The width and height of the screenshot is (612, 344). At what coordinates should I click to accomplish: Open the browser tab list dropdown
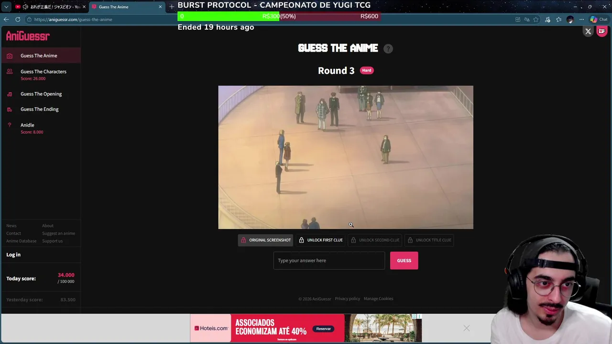6,7
